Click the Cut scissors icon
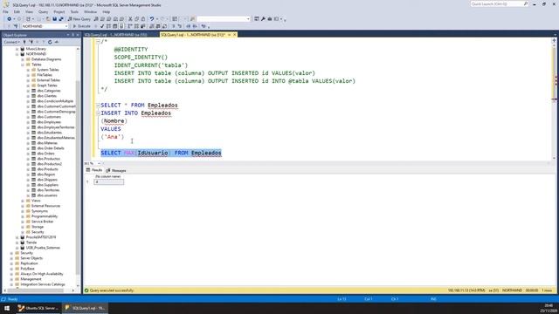This screenshot has width=559, height=314. (x=130, y=19)
